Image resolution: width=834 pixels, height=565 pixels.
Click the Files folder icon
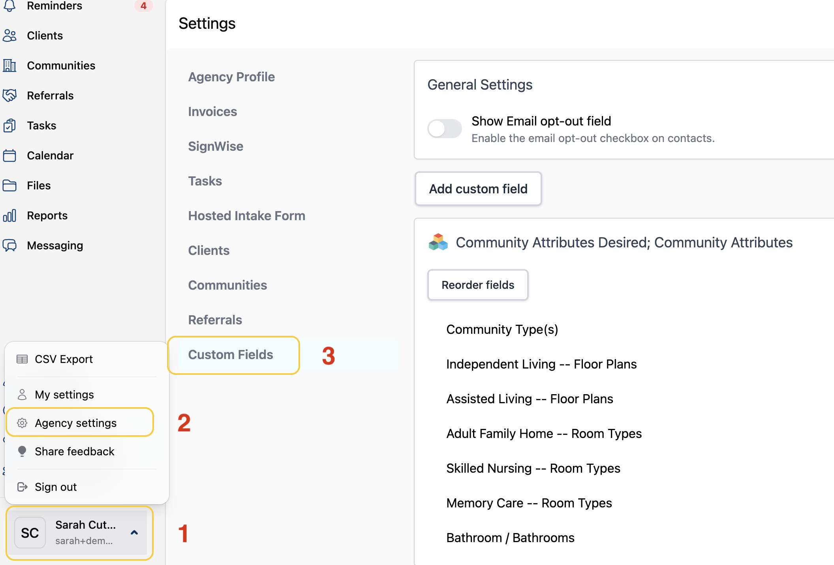pyautogui.click(x=9, y=185)
